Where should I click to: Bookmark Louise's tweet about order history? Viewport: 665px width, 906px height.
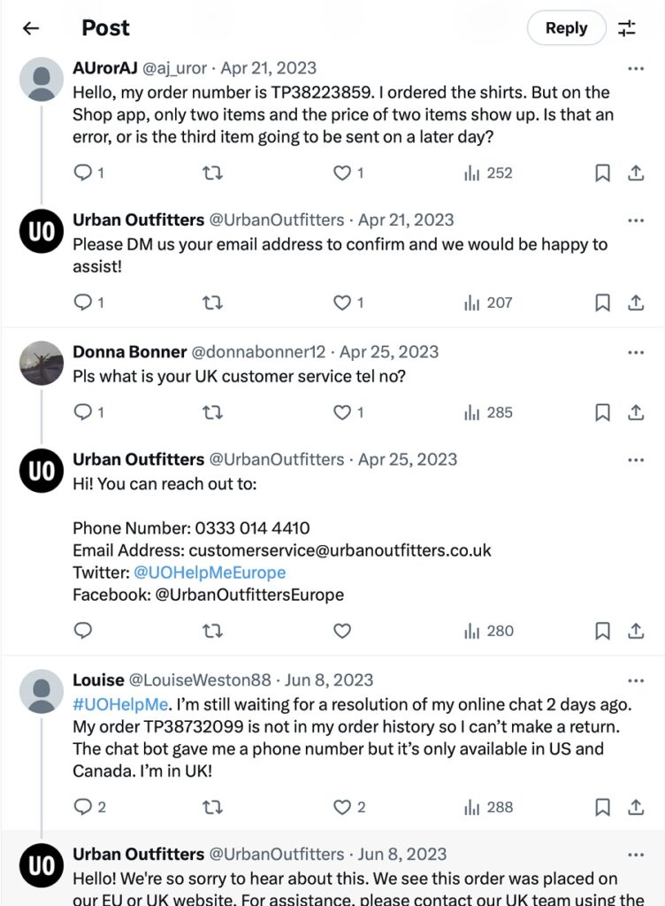602,807
